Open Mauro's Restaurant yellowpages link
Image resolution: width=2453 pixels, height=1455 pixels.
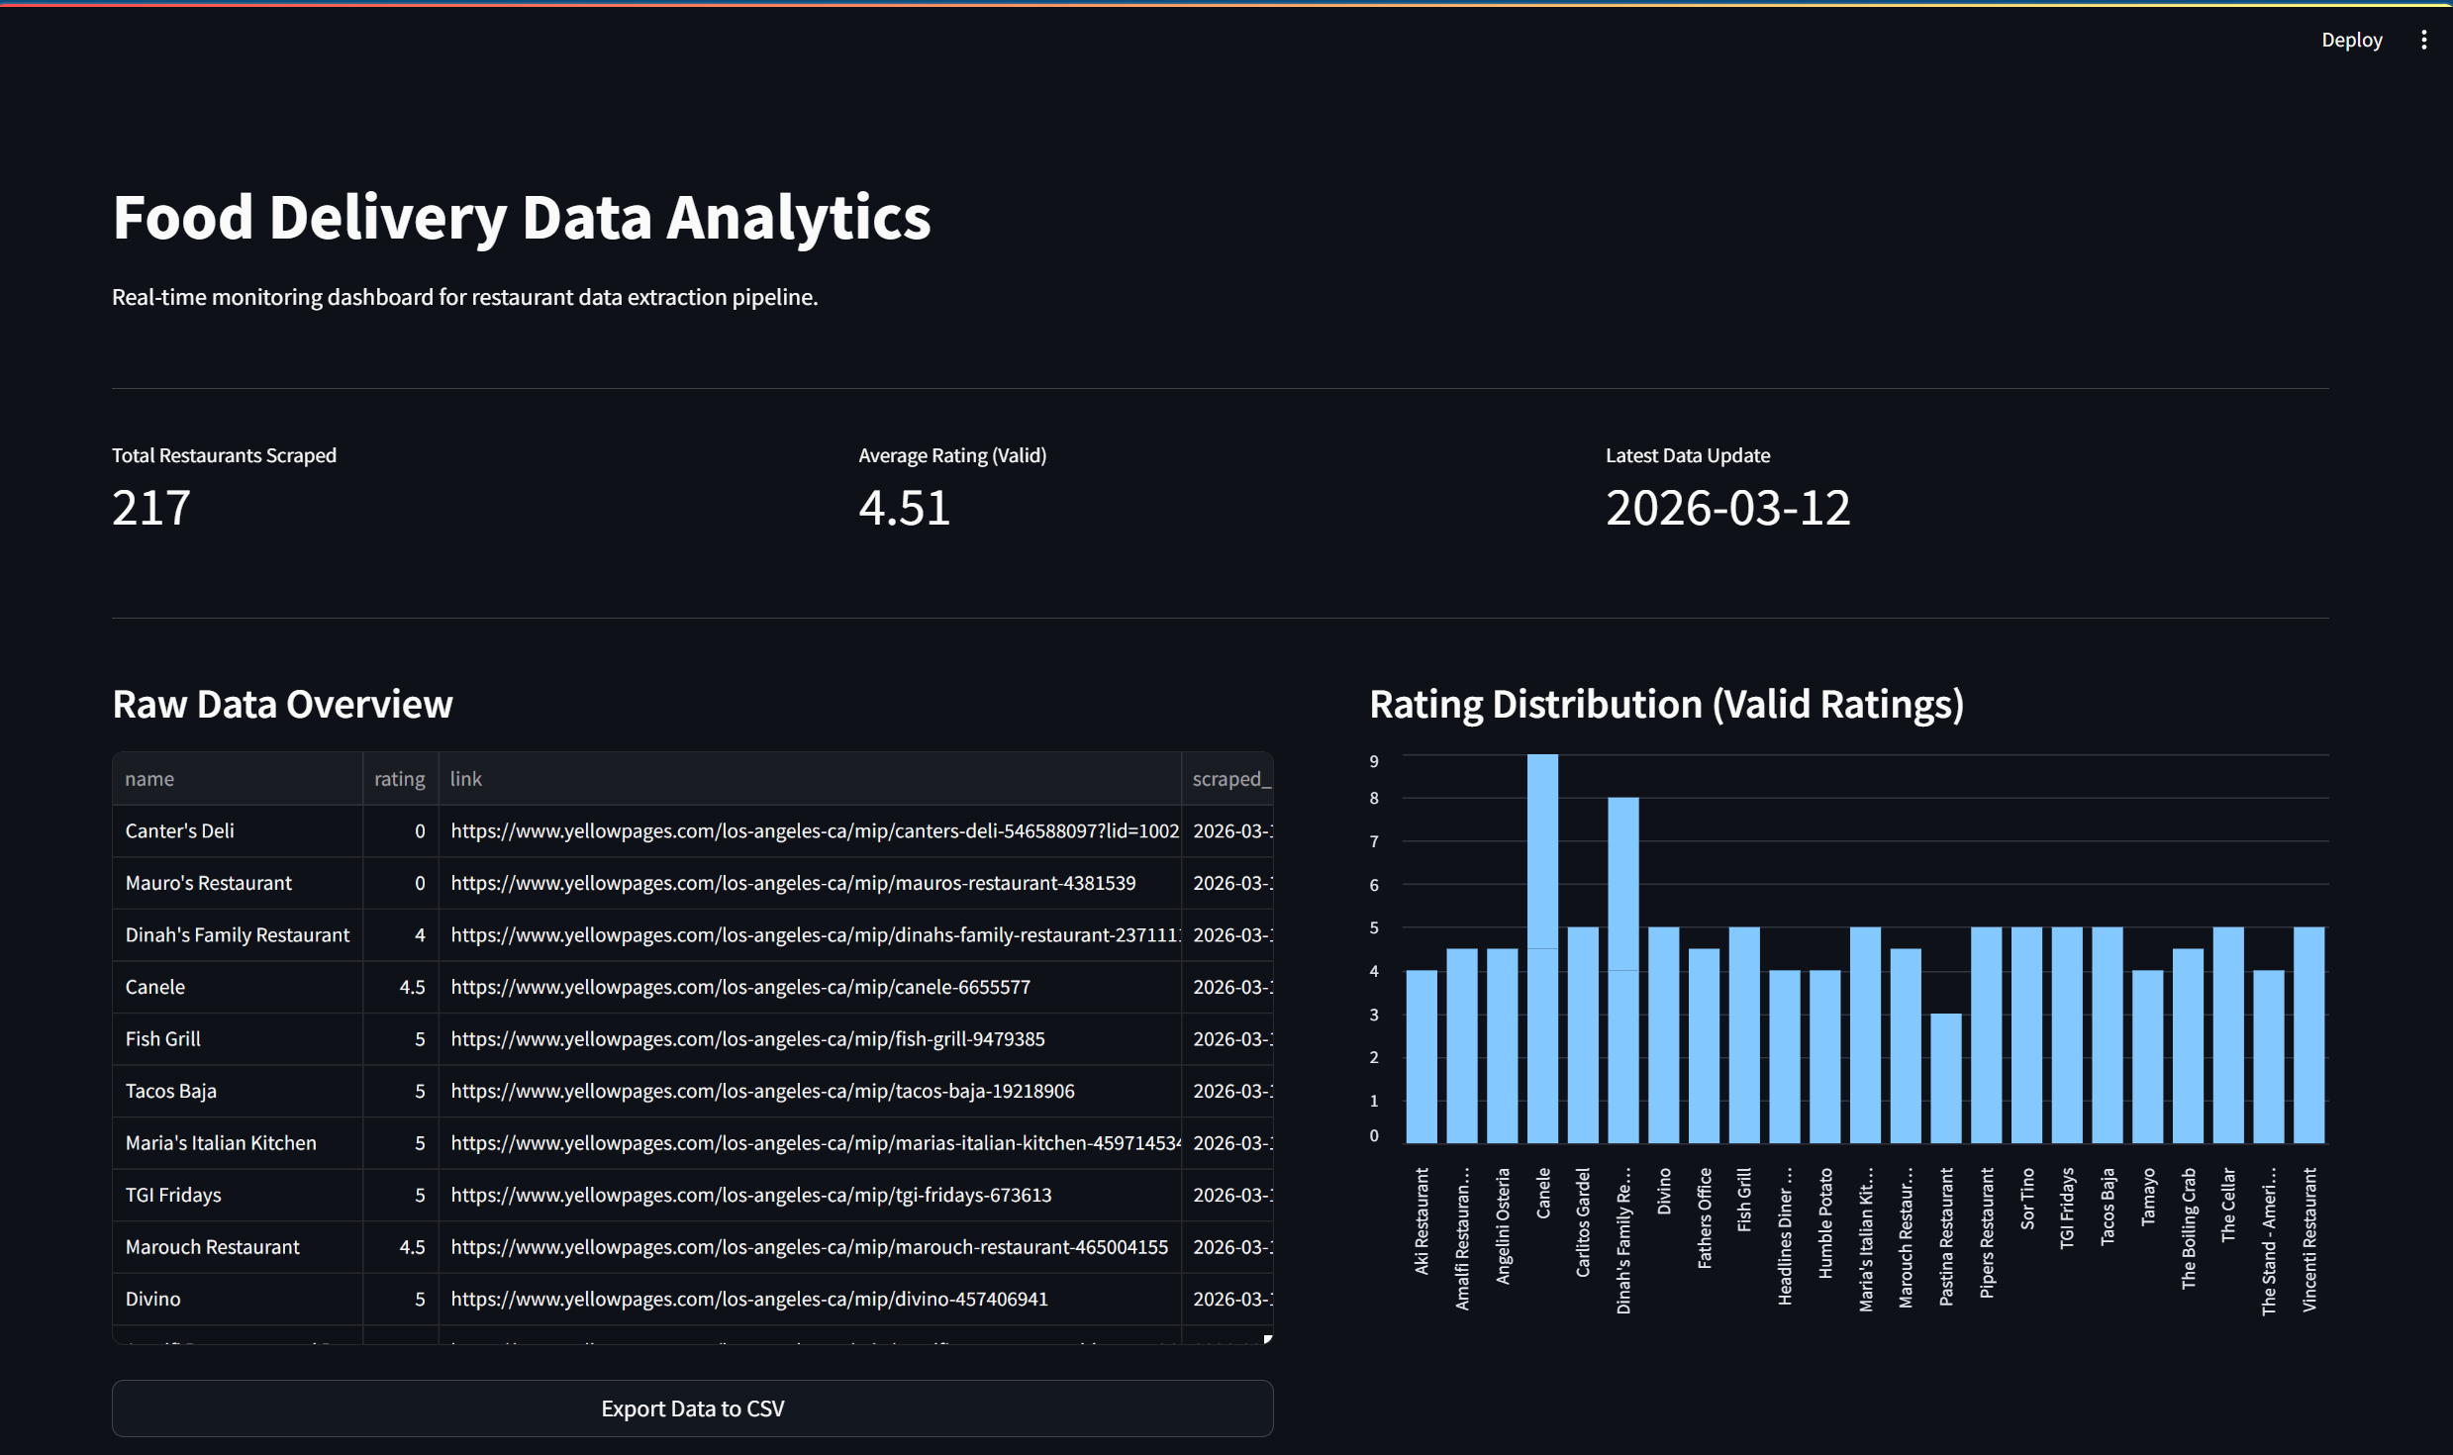pyautogui.click(x=792, y=883)
